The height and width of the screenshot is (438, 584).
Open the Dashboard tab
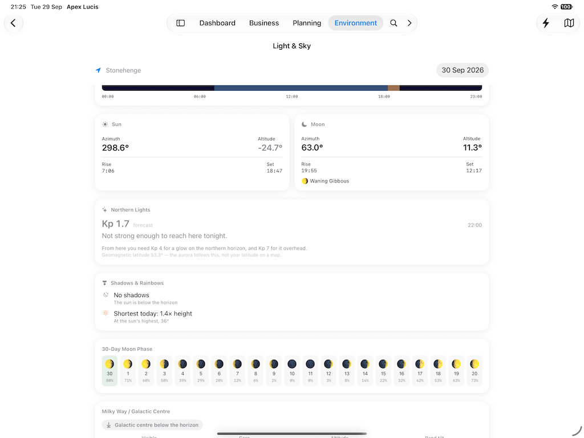point(217,23)
